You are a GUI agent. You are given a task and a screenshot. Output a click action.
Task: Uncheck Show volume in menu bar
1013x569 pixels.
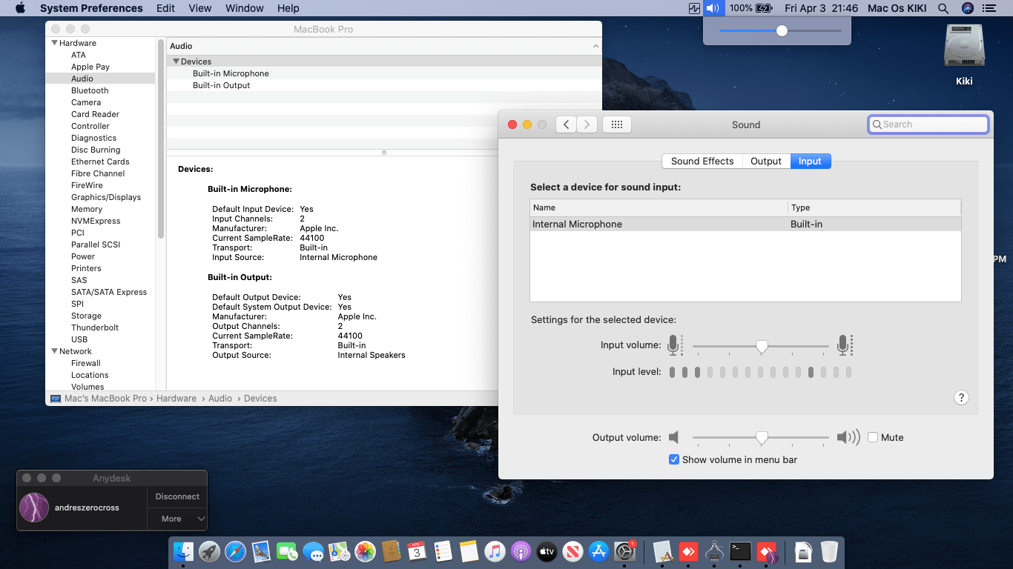pos(674,459)
